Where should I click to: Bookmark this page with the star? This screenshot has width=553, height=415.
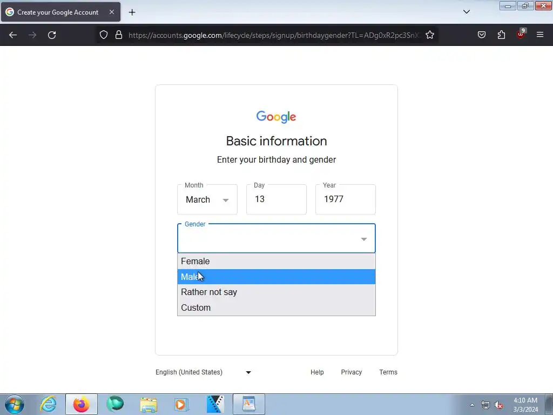coord(429,35)
